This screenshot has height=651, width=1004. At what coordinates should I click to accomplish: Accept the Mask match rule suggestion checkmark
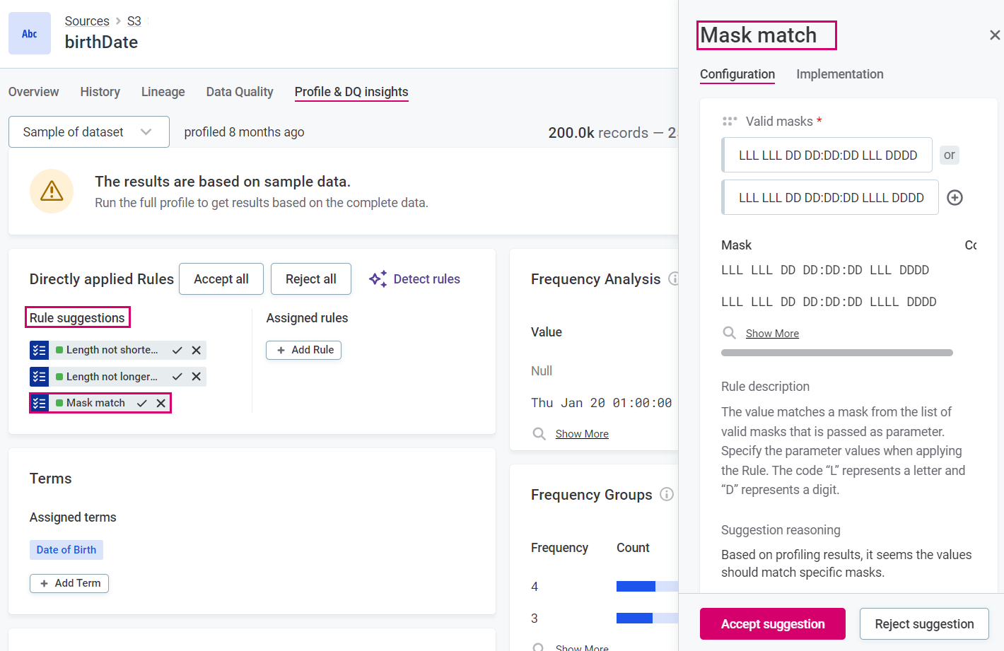coord(142,403)
